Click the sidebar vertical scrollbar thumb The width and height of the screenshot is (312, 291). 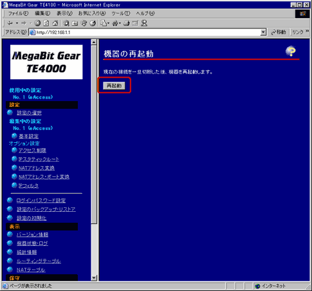(94, 135)
